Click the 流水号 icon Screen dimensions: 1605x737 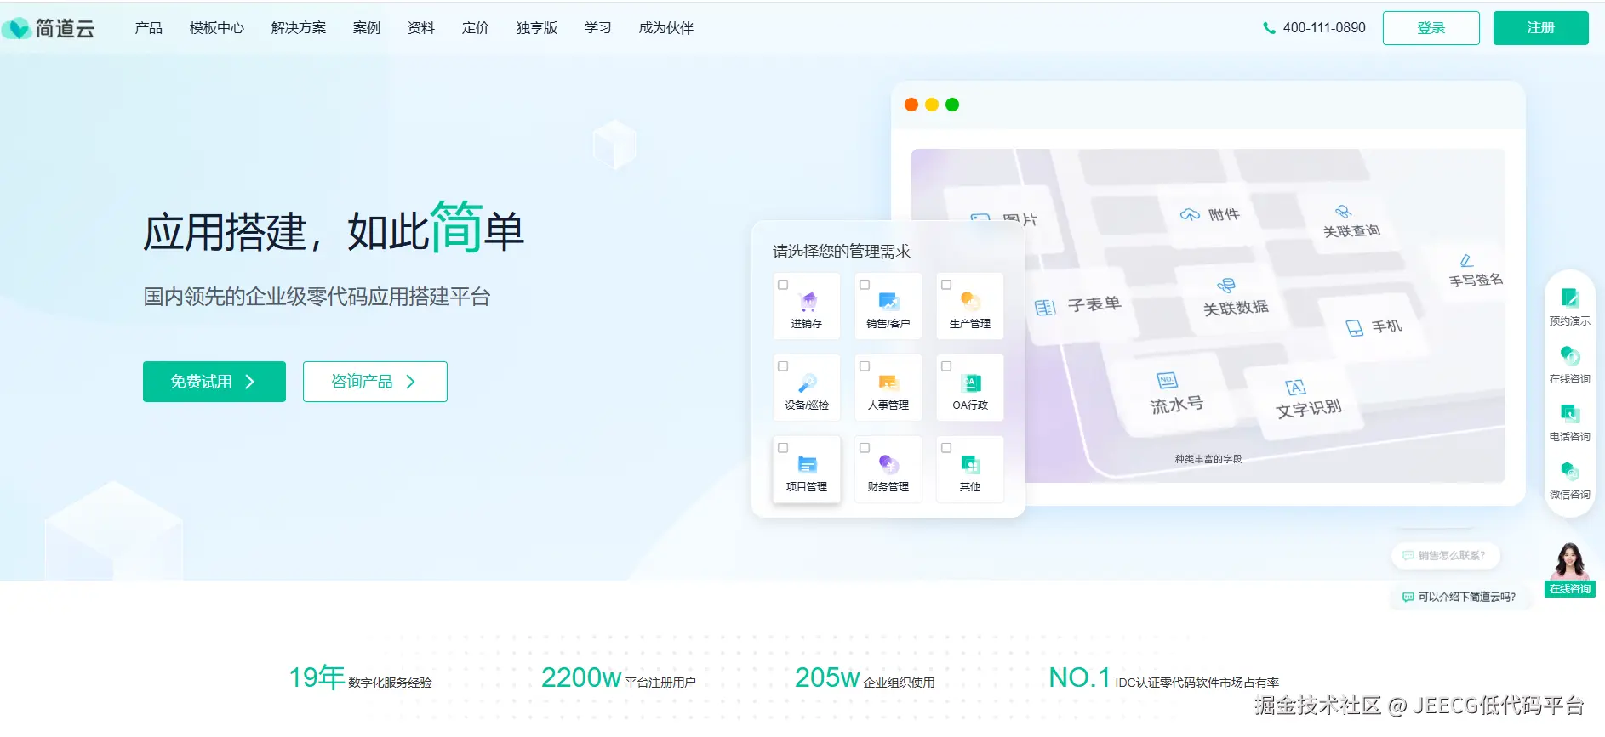(1167, 380)
